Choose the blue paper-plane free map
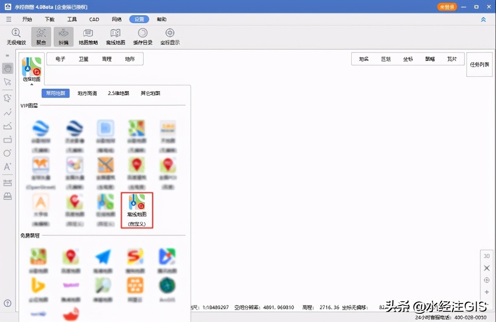This screenshot has width=496, height=322. click(103, 261)
